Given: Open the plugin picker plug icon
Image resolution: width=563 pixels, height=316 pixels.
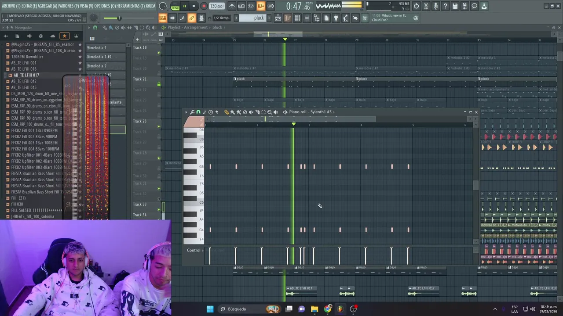Looking at the screenshot, I should pos(336,18).
